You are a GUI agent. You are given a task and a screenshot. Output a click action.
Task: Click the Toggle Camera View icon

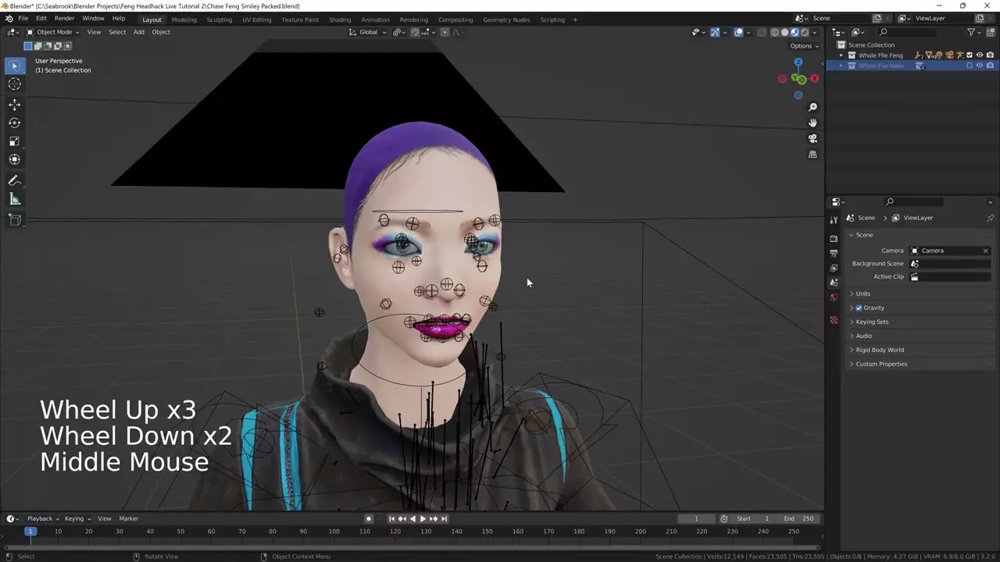812,138
